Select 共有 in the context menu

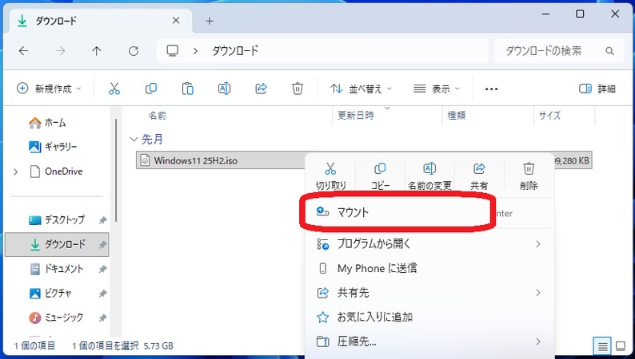click(x=479, y=176)
